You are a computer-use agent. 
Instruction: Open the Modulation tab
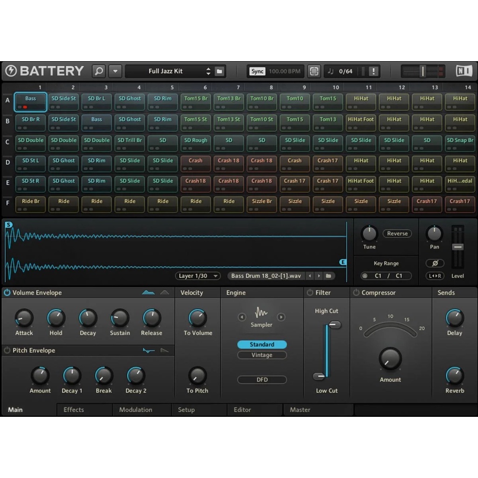click(135, 410)
